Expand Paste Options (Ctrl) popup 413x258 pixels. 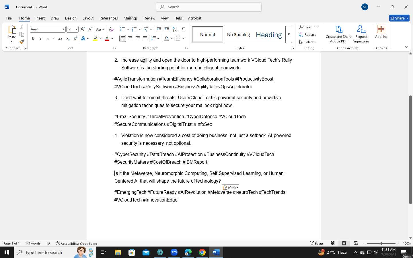coord(230,188)
